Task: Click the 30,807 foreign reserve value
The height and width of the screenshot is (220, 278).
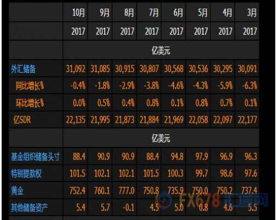Action: [x=149, y=69]
